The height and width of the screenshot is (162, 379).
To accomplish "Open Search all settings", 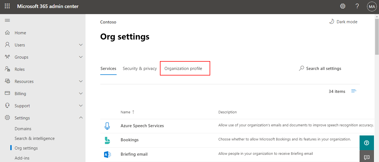I will tap(320, 68).
